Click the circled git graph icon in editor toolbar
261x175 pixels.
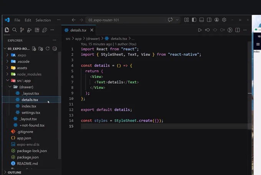tap(230, 30)
